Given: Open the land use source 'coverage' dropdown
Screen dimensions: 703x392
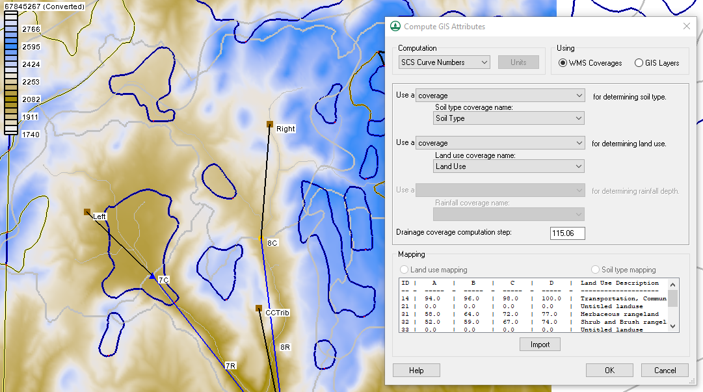Looking at the screenshot, I should [x=500, y=143].
